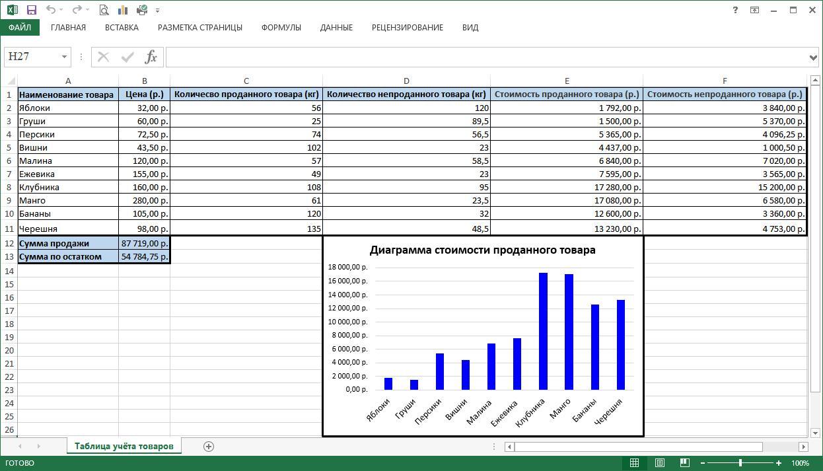This screenshot has height=471, width=823.
Task: Redo the last undone action
Action: tap(77, 10)
